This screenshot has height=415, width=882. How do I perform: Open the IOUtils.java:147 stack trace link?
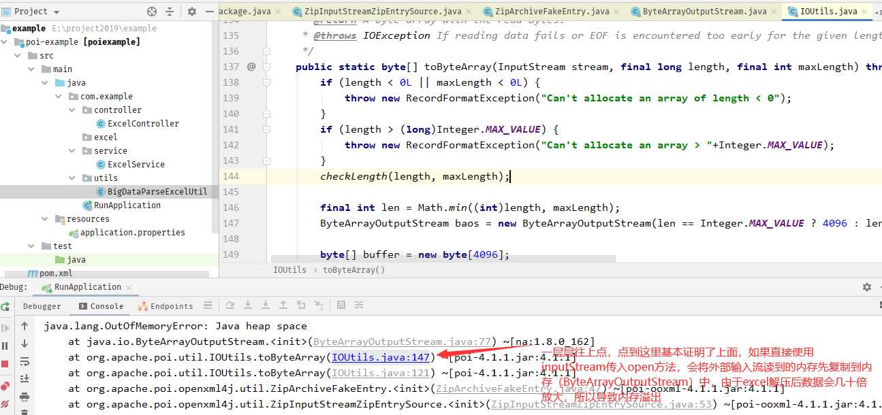coord(381,357)
